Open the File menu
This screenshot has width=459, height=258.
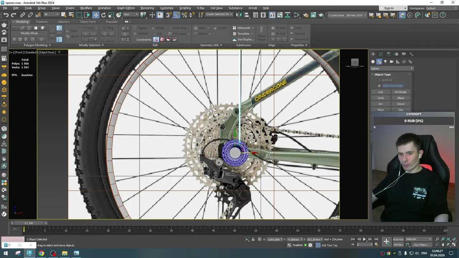pyautogui.click(x=5, y=8)
